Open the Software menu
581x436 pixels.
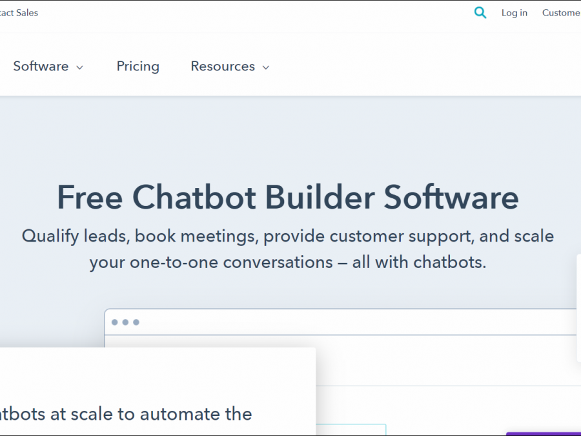pyautogui.click(x=41, y=67)
